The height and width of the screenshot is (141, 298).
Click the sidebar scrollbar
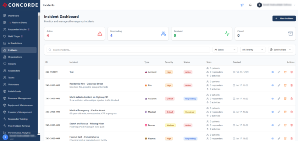39,47
